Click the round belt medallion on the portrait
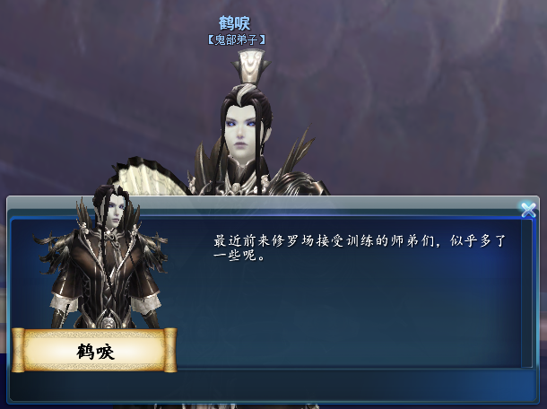Screen dimensions: 547x409 click(107, 319)
